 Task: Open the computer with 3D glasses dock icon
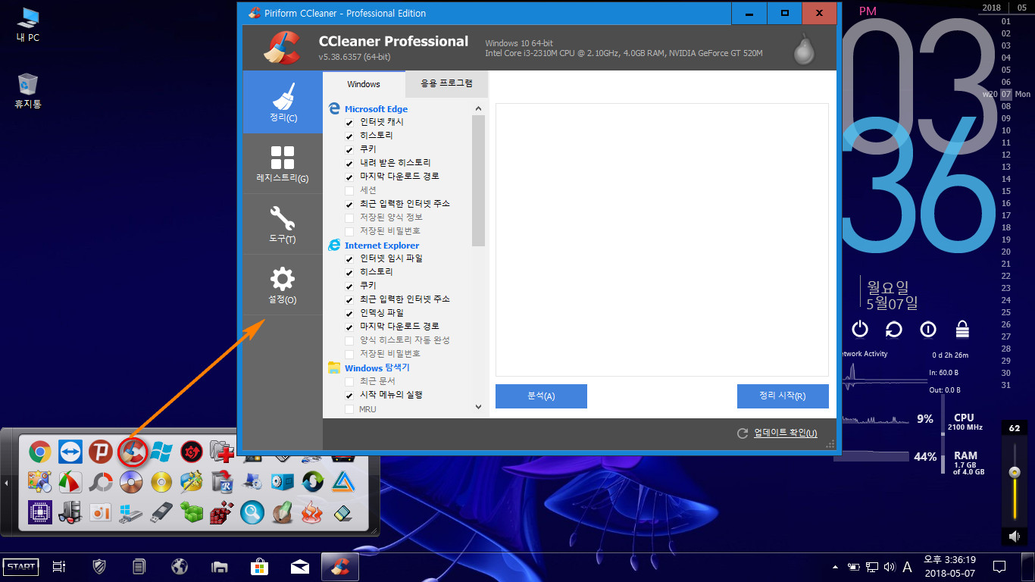(x=70, y=512)
